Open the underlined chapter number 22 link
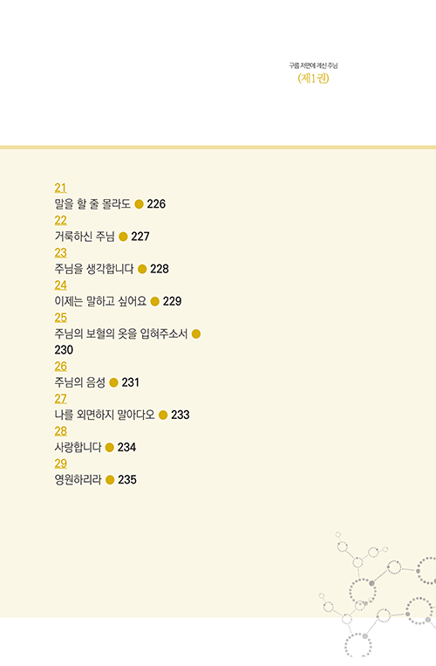This screenshot has height=666, width=436. [61, 220]
